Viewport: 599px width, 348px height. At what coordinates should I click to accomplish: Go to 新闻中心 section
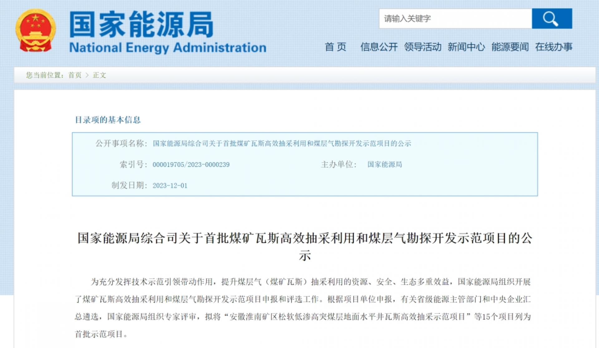point(466,47)
